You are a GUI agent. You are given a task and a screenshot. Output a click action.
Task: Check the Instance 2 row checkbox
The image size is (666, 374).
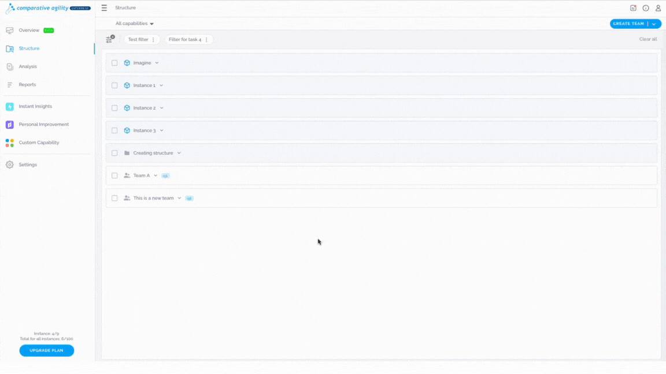click(114, 108)
